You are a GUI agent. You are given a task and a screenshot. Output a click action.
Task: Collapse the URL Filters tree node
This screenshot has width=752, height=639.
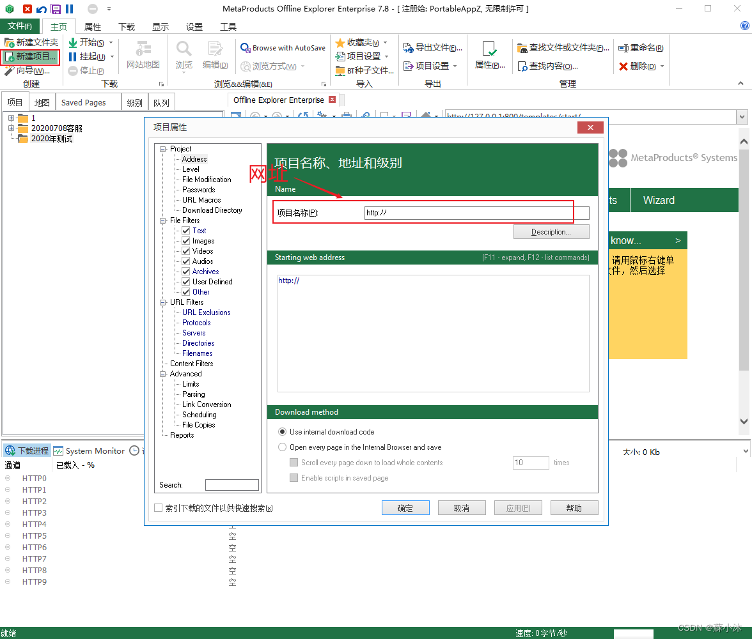pyautogui.click(x=163, y=302)
